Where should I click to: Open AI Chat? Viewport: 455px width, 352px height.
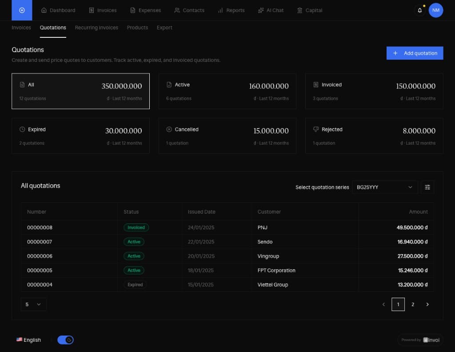pos(271,10)
